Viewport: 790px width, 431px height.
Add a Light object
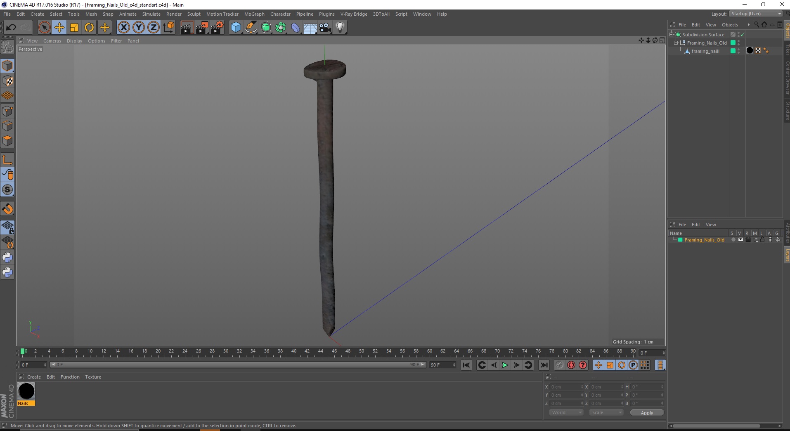pyautogui.click(x=340, y=28)
